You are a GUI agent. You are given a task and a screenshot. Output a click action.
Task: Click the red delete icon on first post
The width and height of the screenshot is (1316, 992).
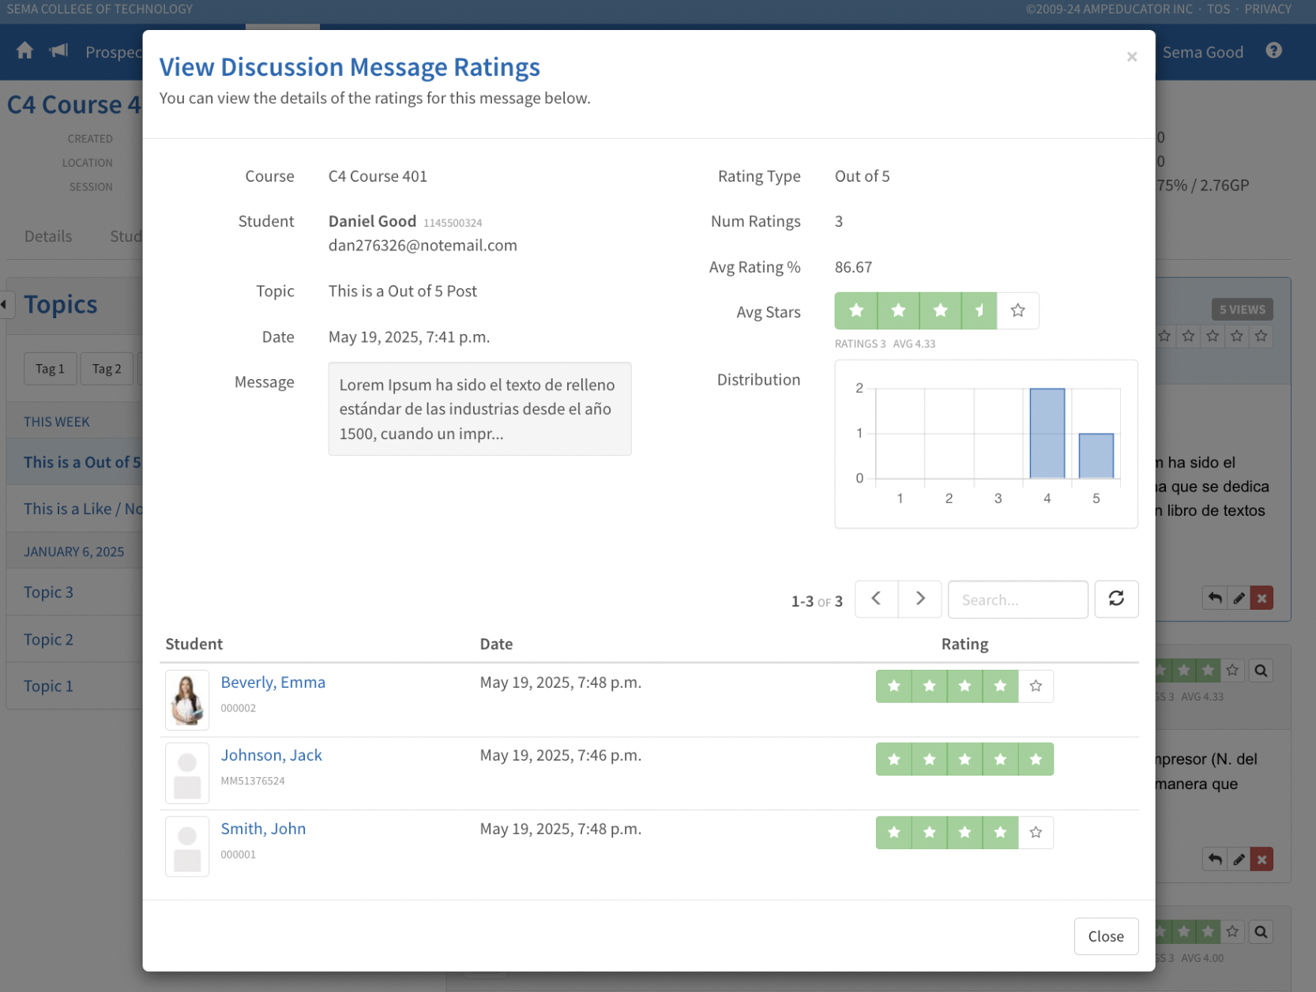point(1261,599)
